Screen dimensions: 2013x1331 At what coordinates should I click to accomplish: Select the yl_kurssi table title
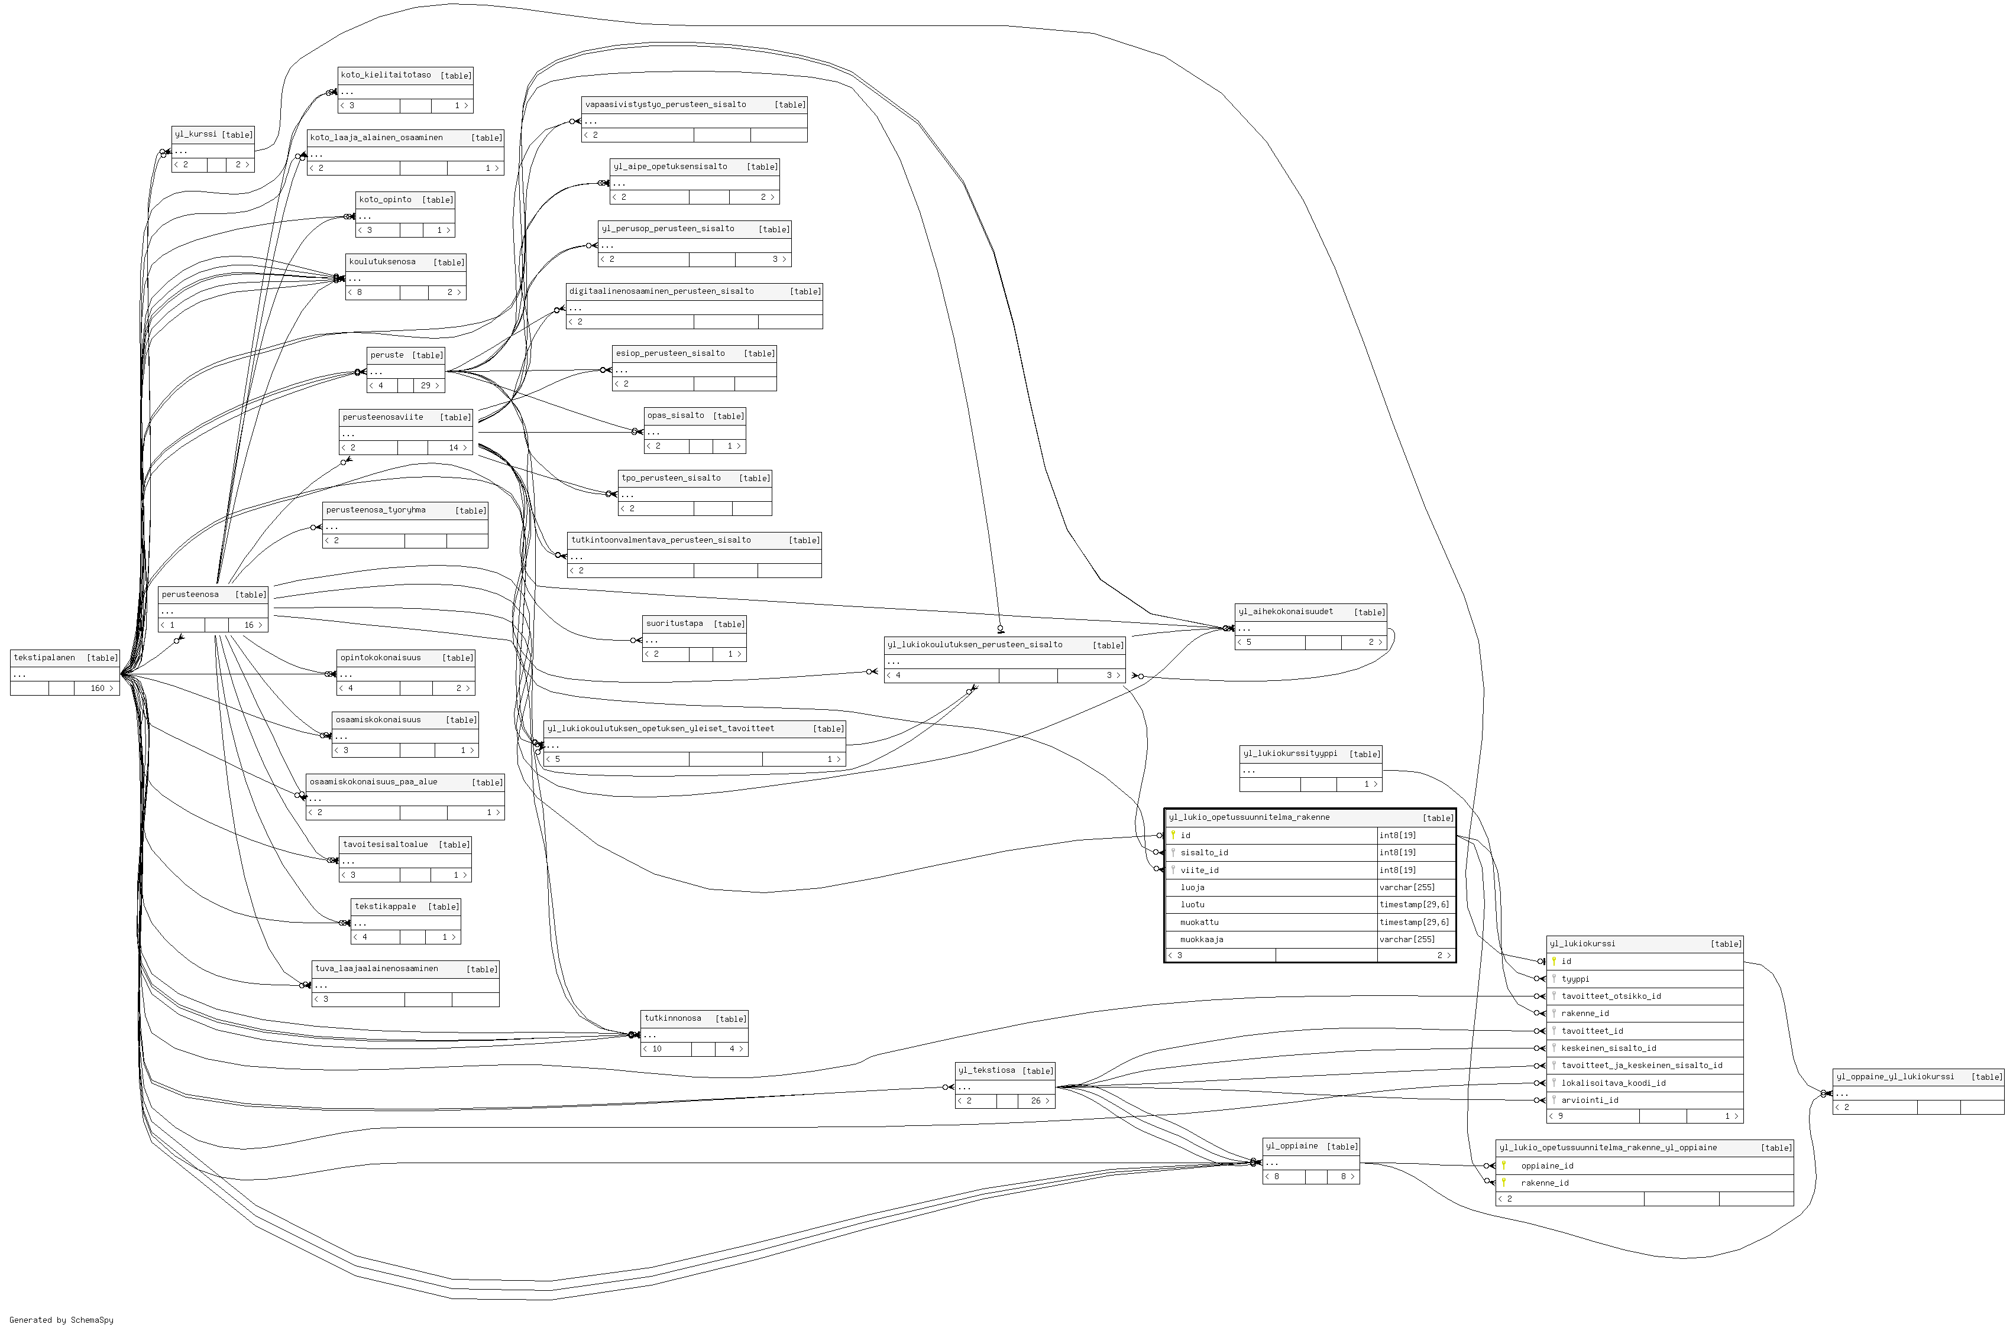(x=195, y=134)
